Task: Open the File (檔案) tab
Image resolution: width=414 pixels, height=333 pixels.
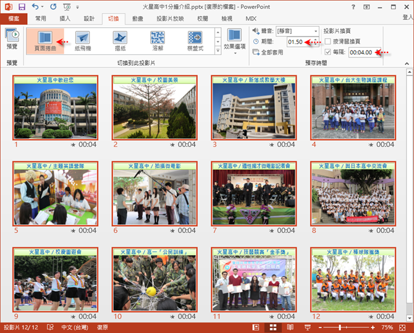Action: 14,19
